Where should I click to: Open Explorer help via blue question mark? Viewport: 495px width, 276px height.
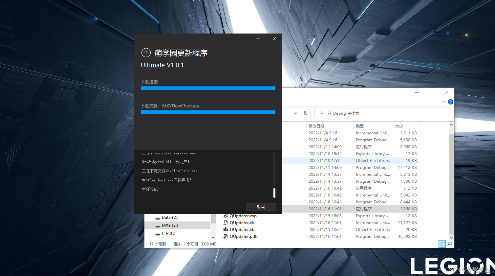click(451, 102)
